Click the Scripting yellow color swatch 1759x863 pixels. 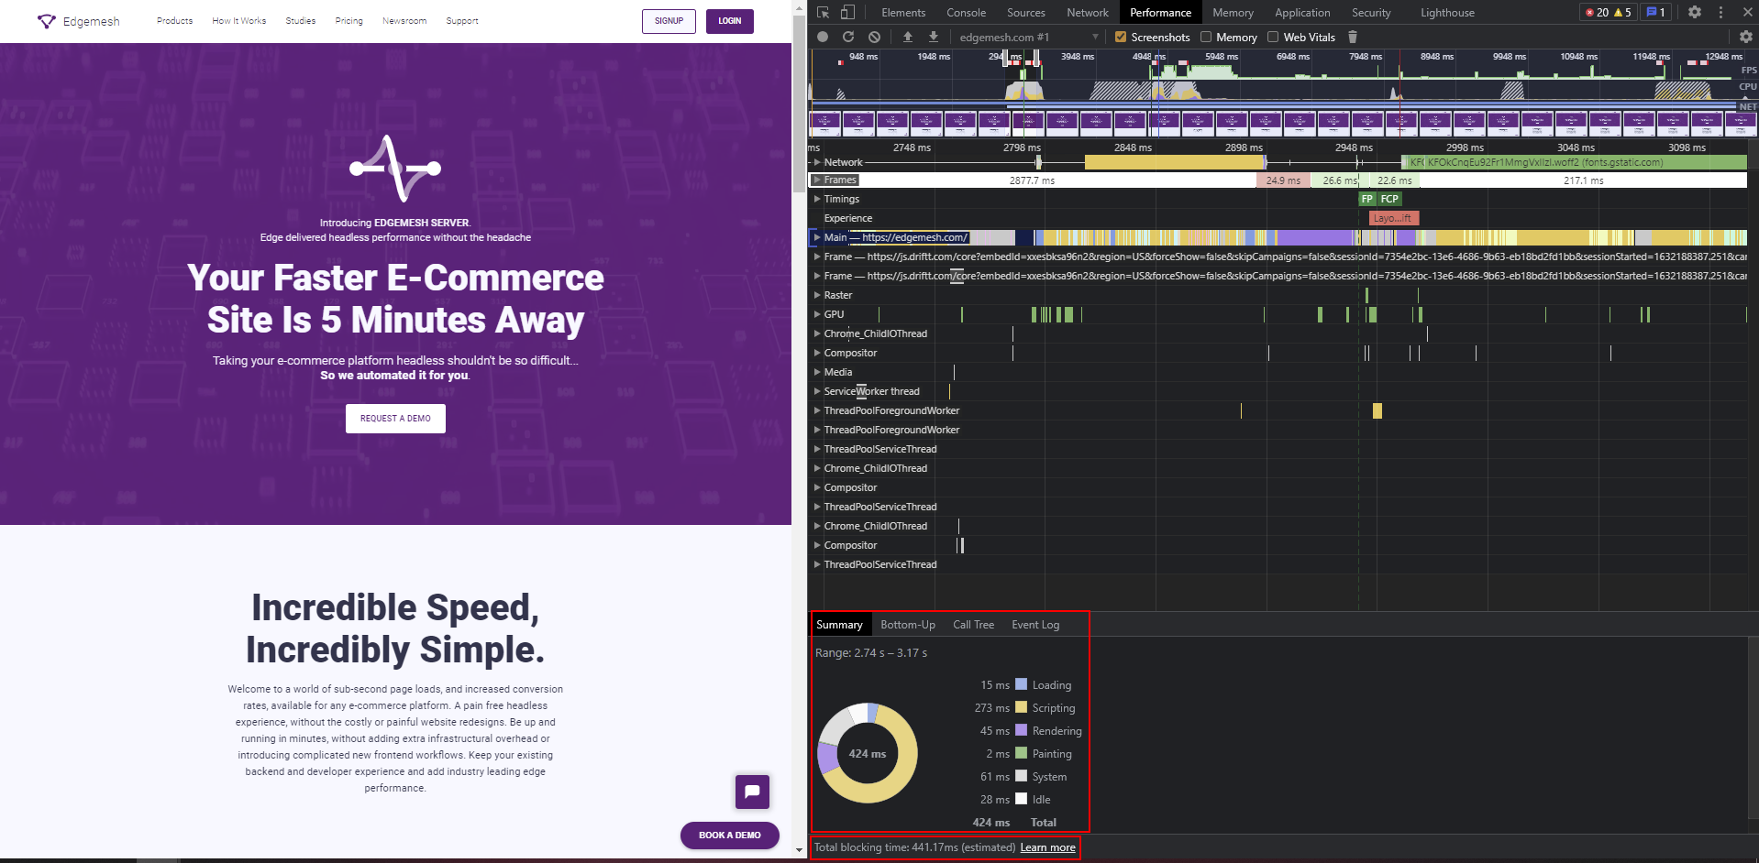[1021, 707]
